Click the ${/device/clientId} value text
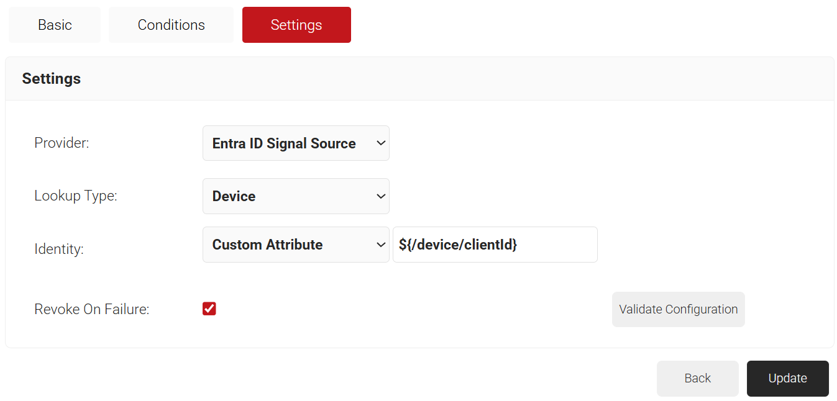Viewport: 837px width, 401px height. [458, 245]
